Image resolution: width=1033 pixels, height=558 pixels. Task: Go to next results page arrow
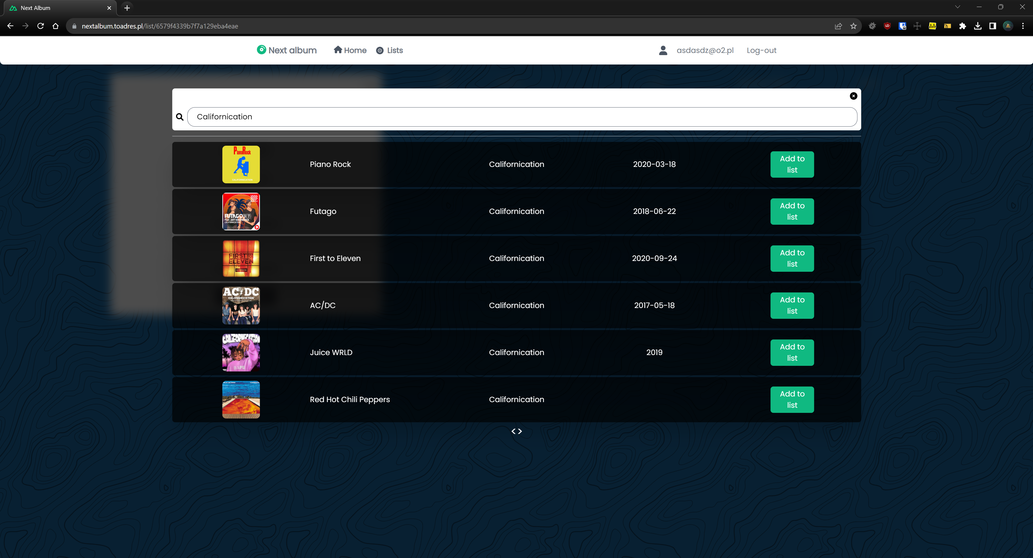(520, 431)
